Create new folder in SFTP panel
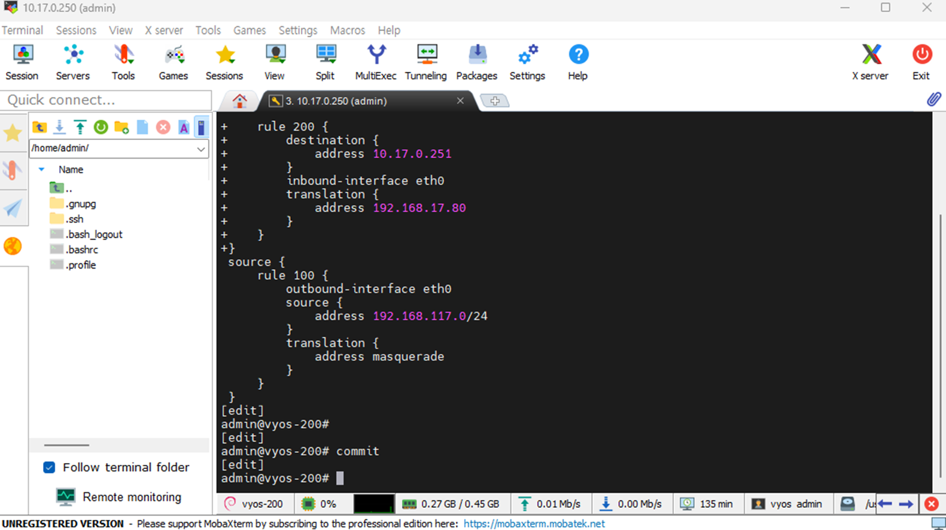 tap(121, 127)
